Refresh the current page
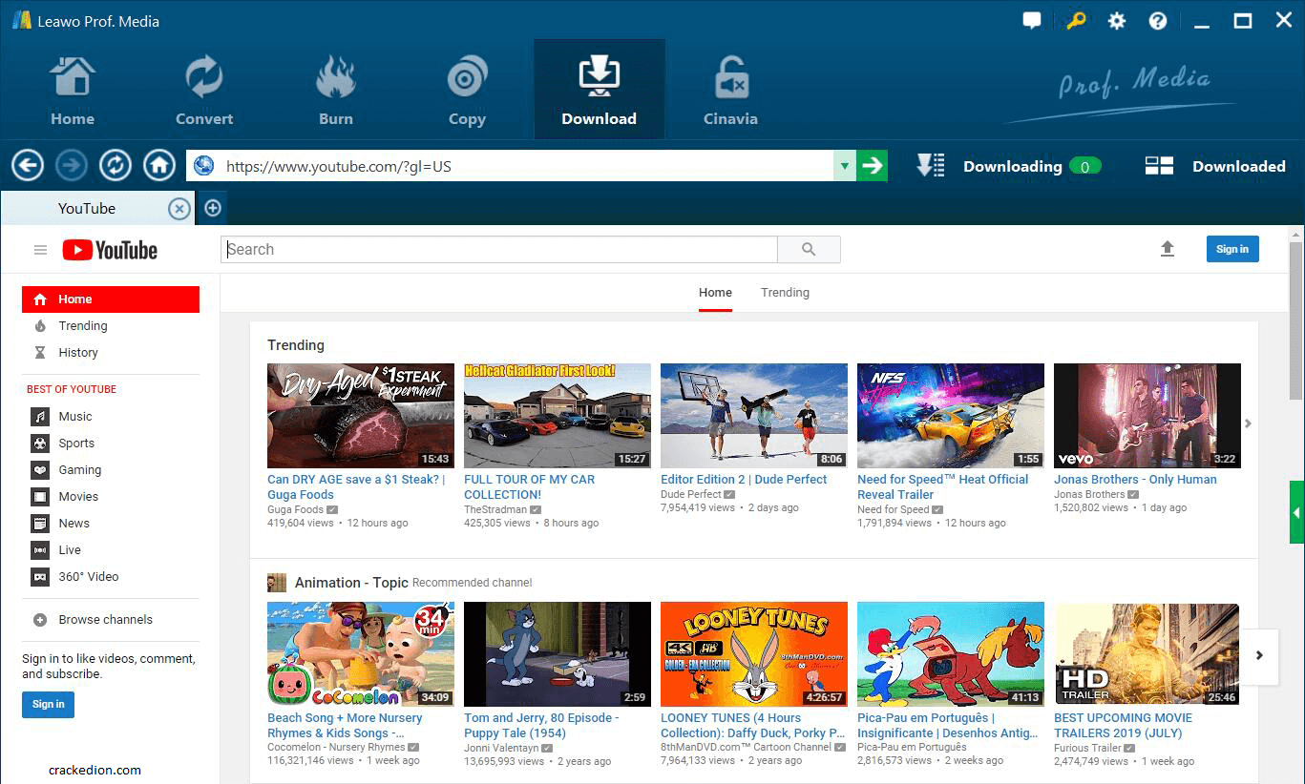Viewport: 1305px width, 784px height. (x=116, y=166)
